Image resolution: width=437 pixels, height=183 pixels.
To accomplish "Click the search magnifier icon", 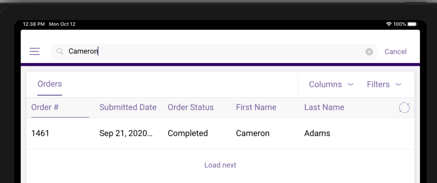I will [x=60, y=51].
